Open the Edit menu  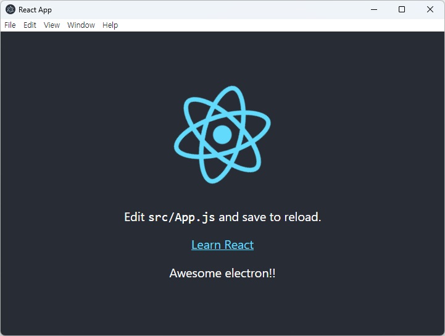30,25
